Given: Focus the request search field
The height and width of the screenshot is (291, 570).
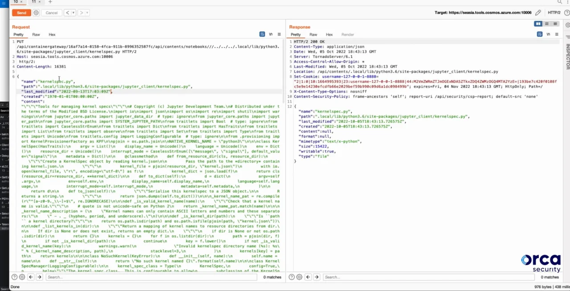Looking at the screenshot, I should (151, 277).
